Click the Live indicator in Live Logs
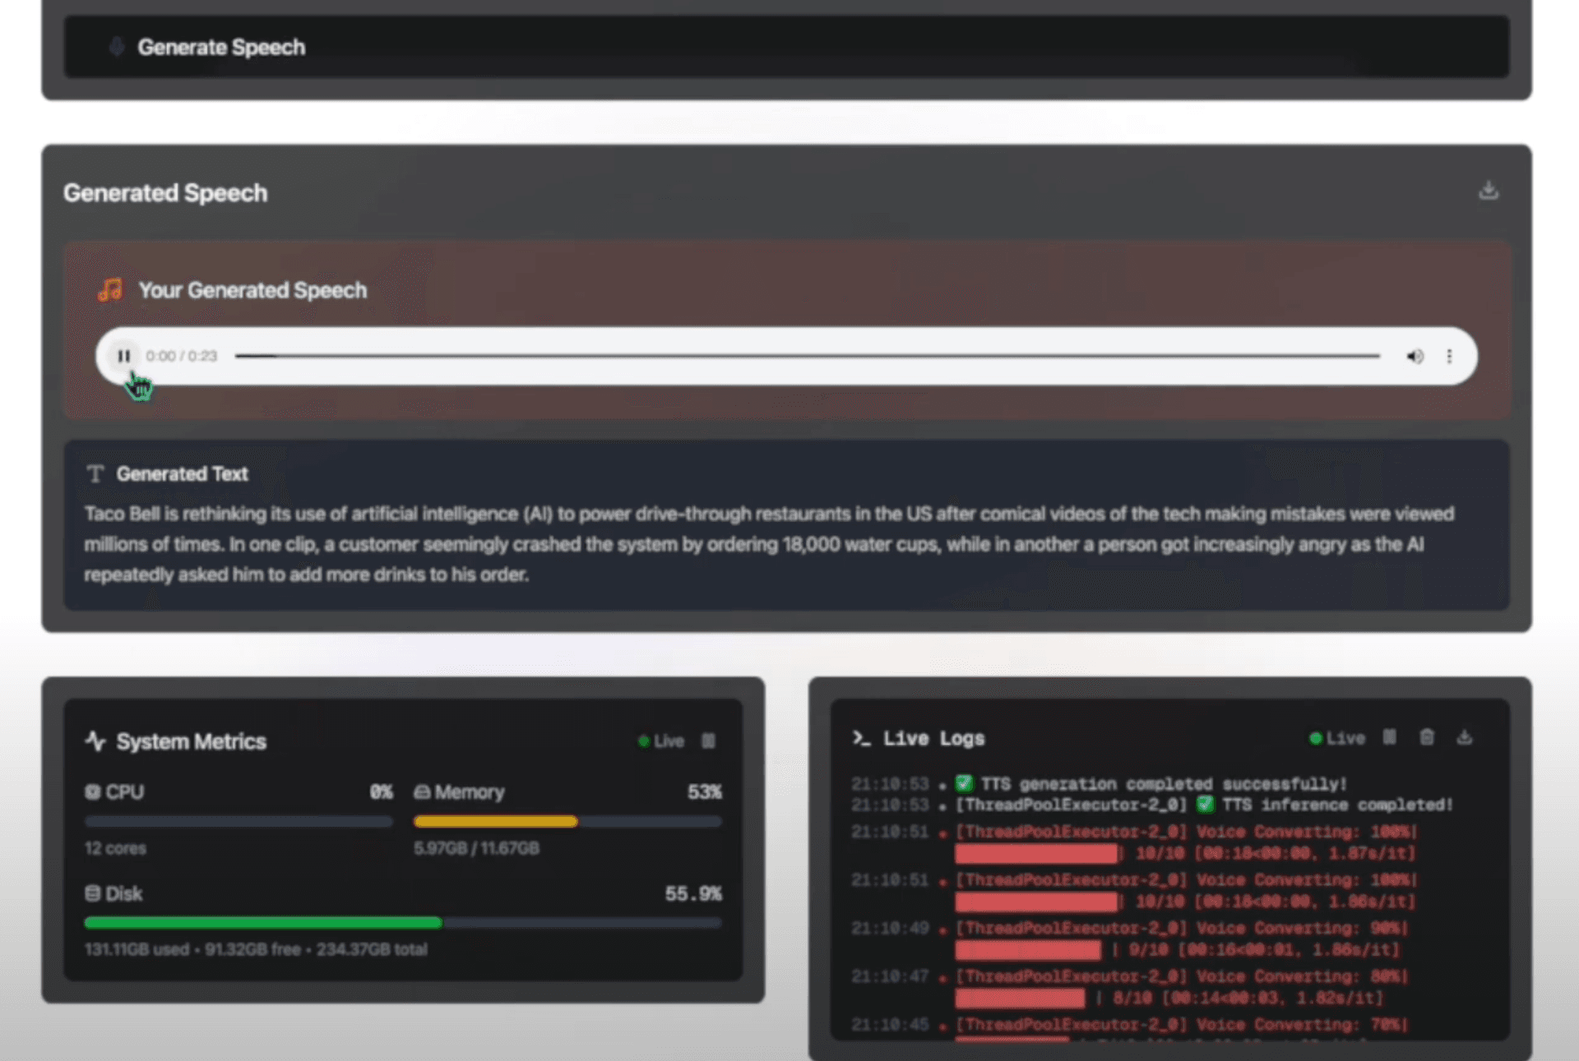This screenshot has height=1061, width=1579. 1338,737
